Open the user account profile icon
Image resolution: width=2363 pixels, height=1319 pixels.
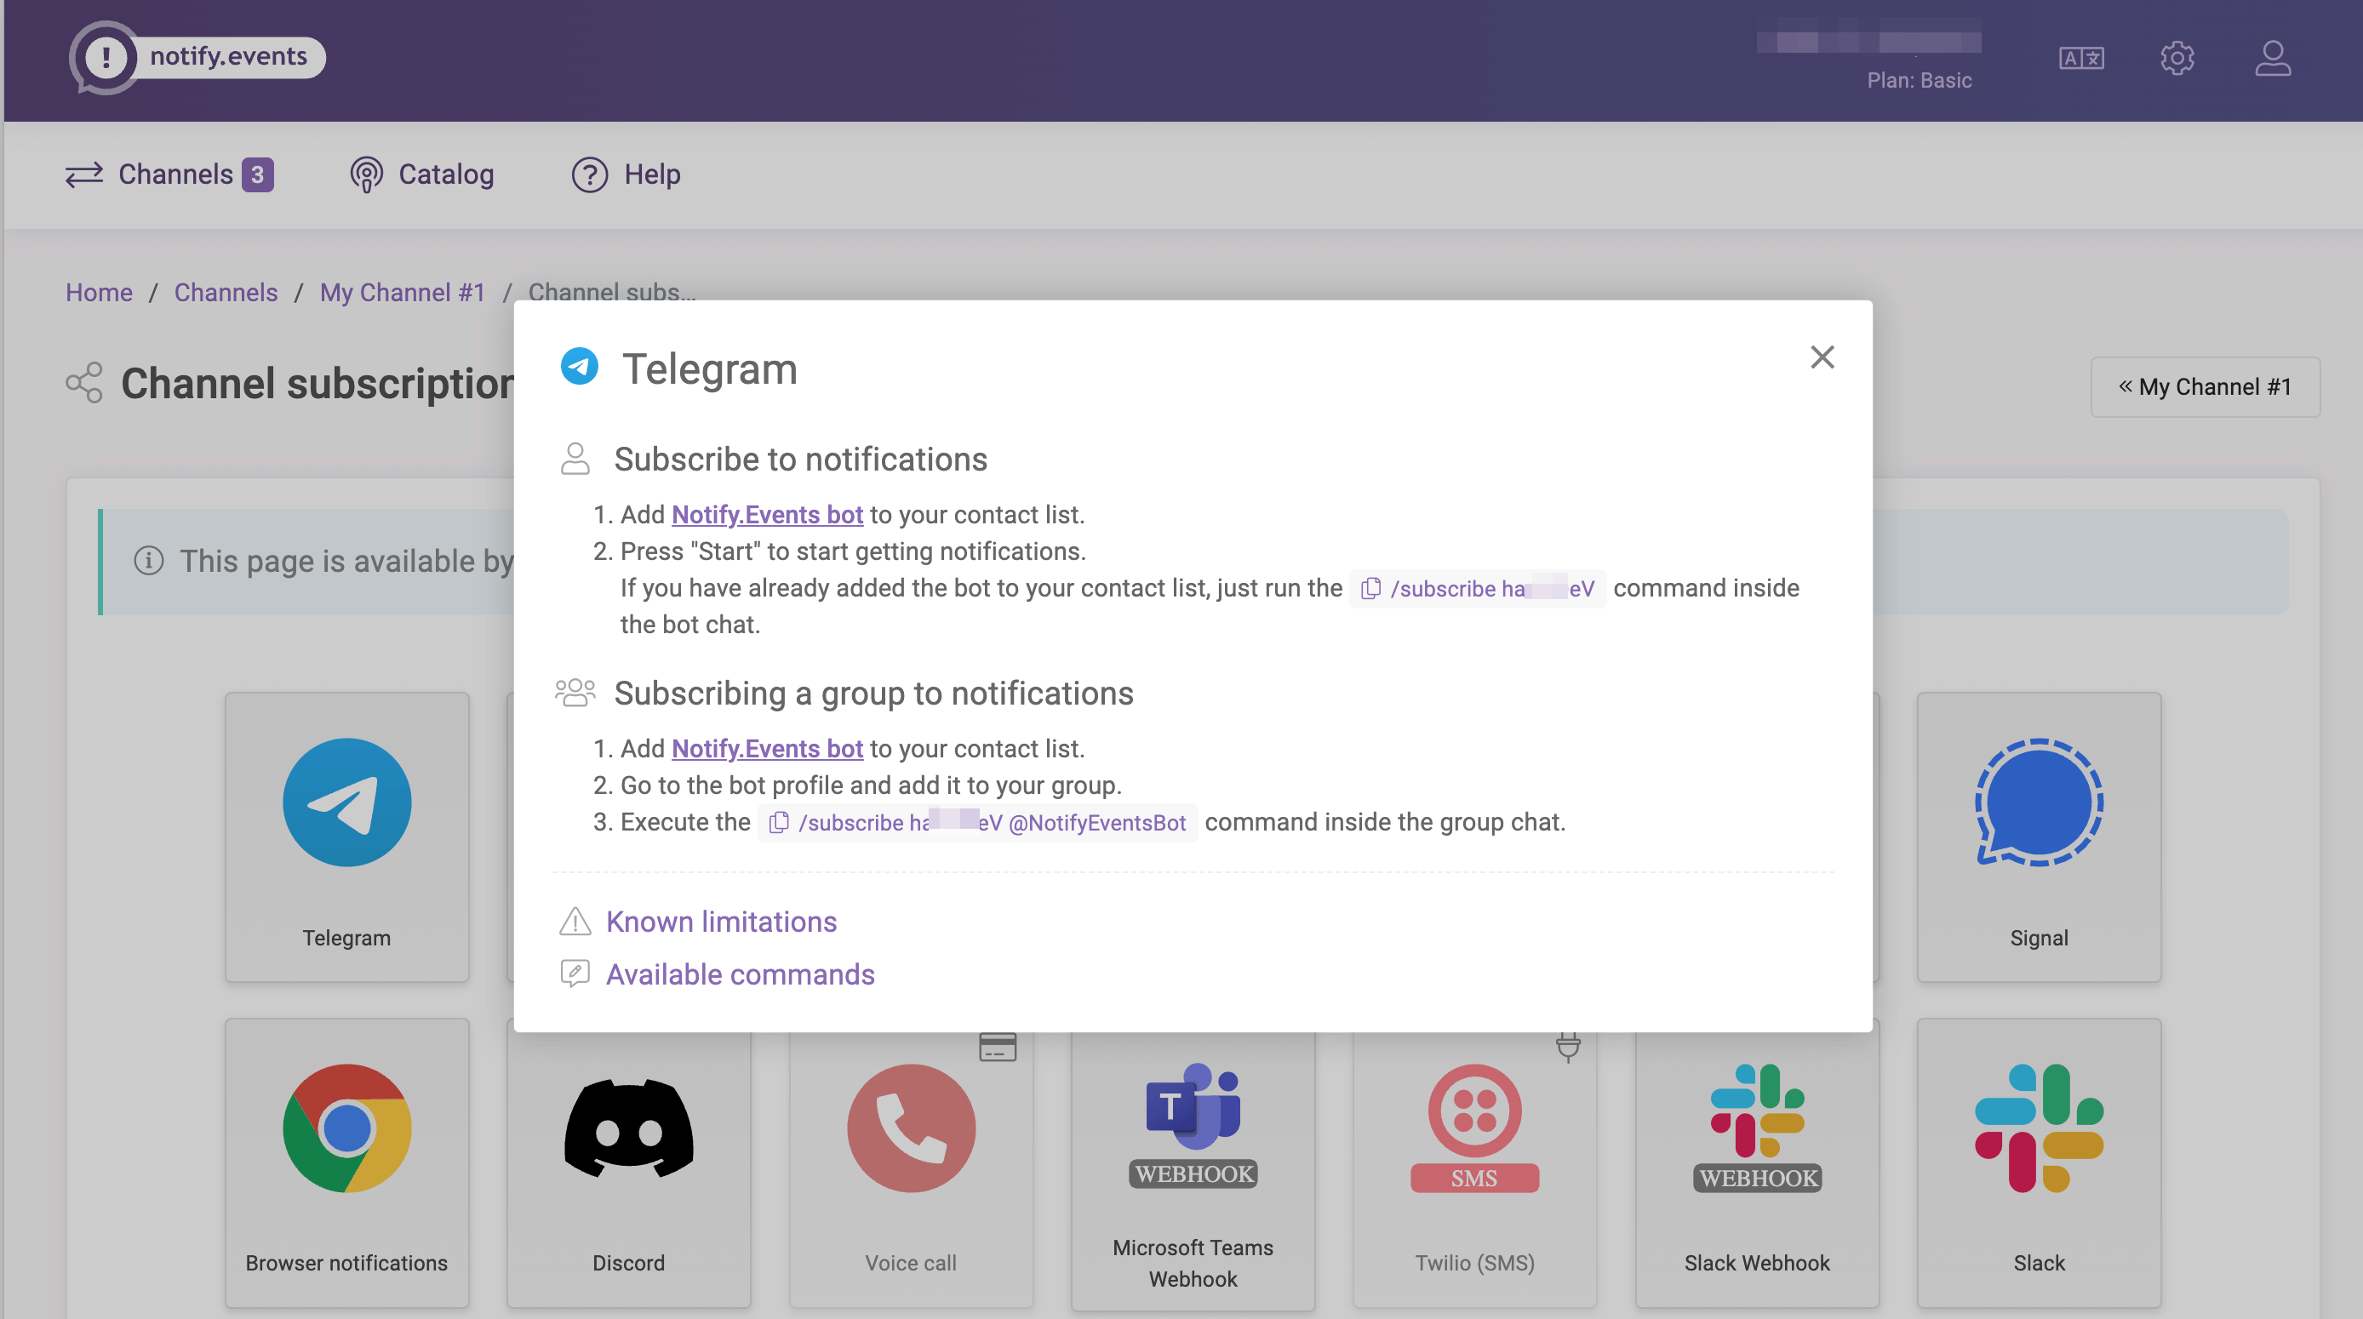coord(2272,59)
